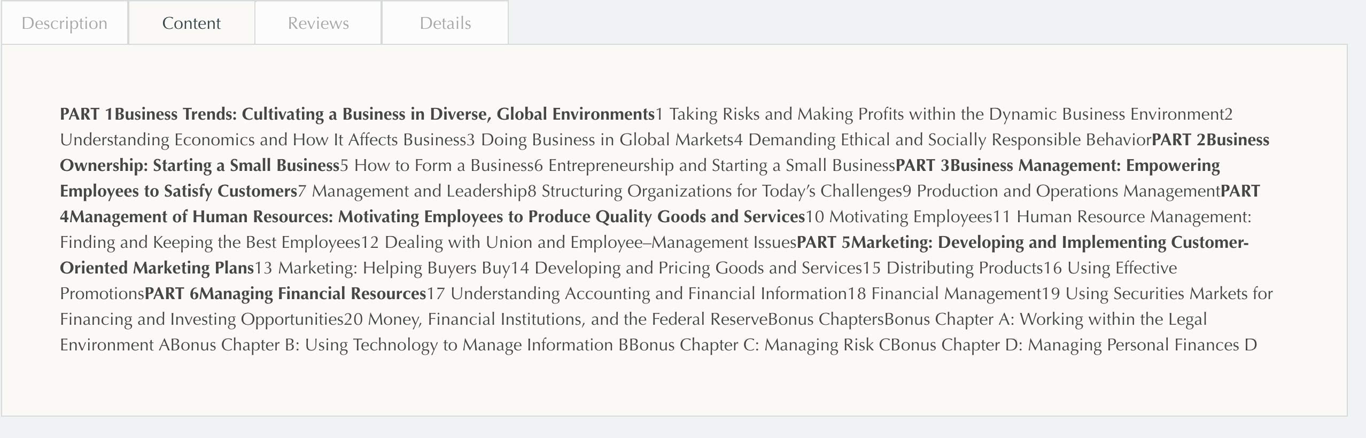The height and width of the screenshot is (438, 1366).
Task: Click the 'Ownership: Starting a Small Business' heading
Action: [x=199, y=166]
